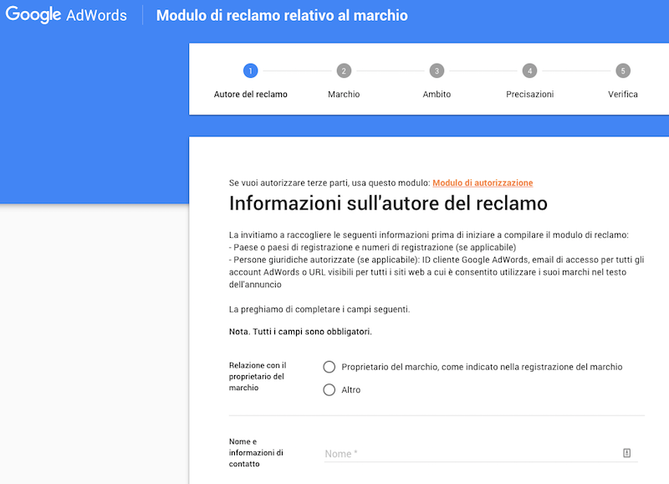This screenshot has height=484, width=669.
Task: Go to the 'Marchio' step label
Action: (344, 95)
